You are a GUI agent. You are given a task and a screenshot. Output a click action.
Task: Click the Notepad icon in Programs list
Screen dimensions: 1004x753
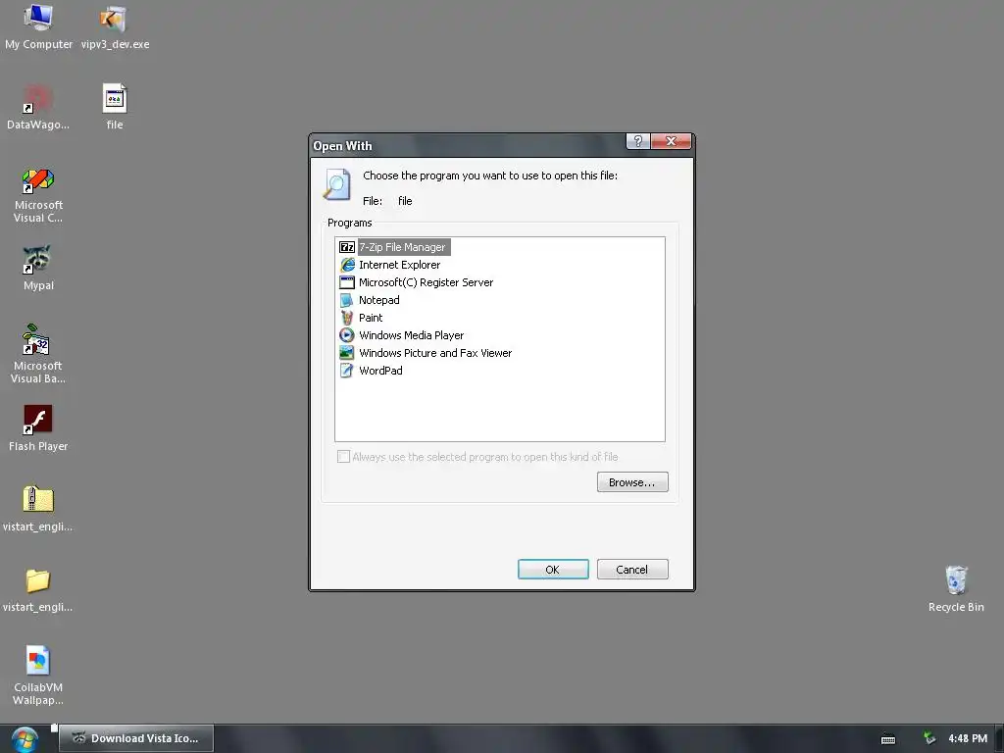pyautogui.click(x=346, y=300)
